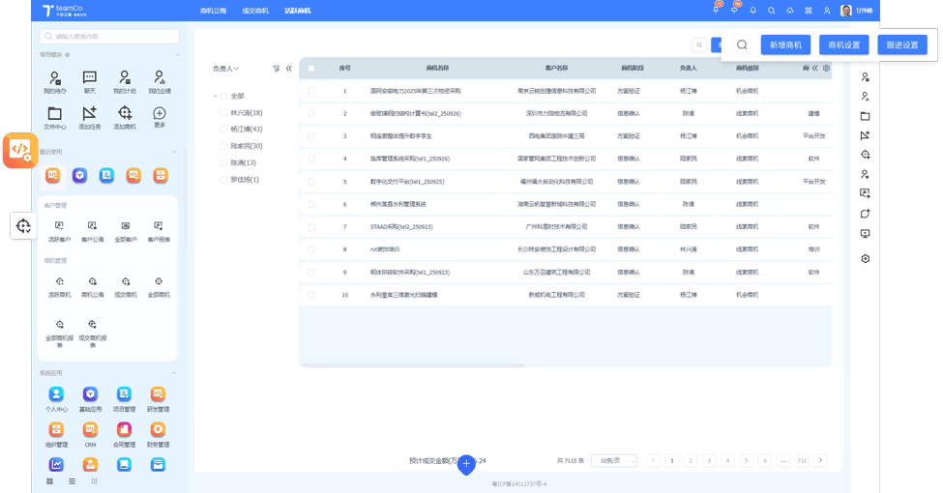Click the 添加任务 icon
This screenshot has width=943, height=493.
pyautogui.click(x=90, y=114)
